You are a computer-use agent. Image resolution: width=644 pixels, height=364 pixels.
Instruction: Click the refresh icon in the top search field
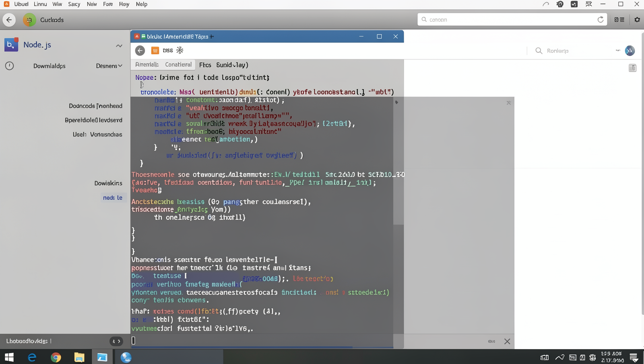(601, 19)
